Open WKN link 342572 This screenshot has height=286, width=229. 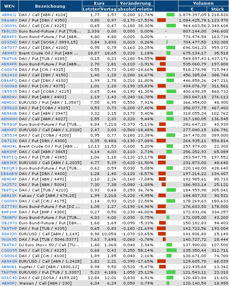coord(9,184)
